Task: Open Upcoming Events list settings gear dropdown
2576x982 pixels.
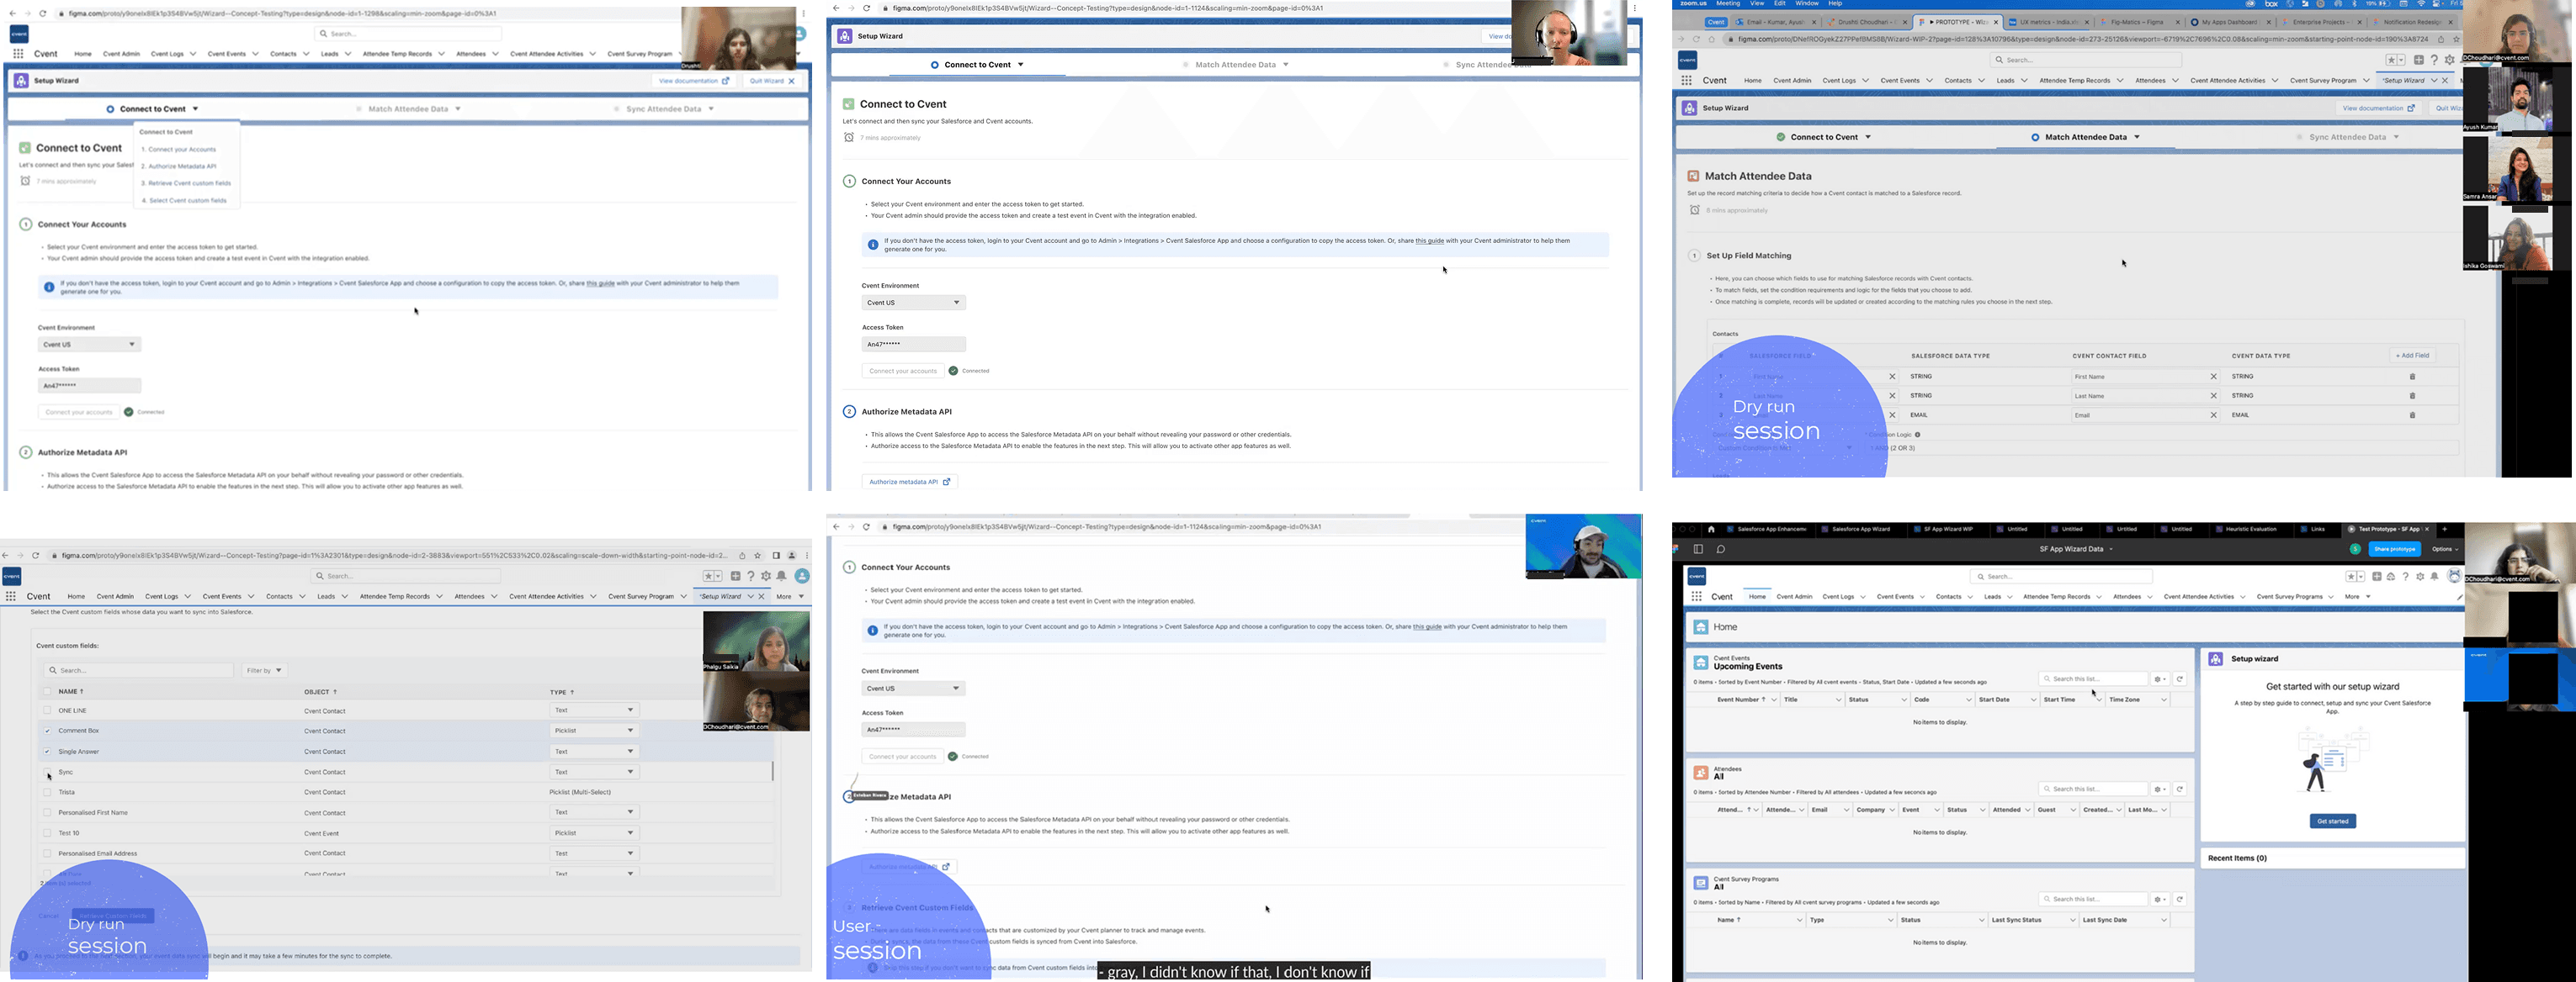Action: pos(2160,679)
